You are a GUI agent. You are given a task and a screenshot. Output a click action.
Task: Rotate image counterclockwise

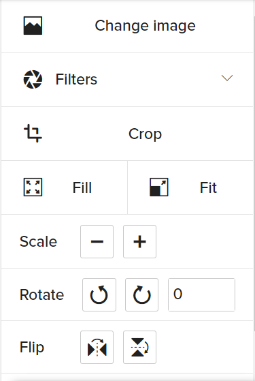[99, 294]
